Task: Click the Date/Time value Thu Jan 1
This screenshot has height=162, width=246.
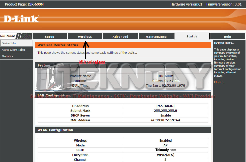Action: coord(165,85)
